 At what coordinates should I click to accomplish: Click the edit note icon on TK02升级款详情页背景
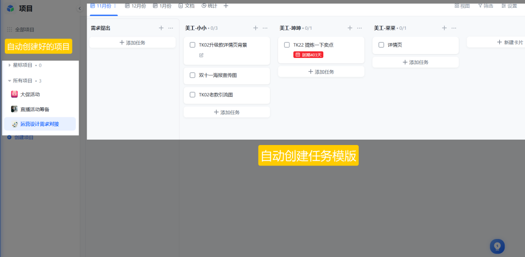[x=201, y=55]
